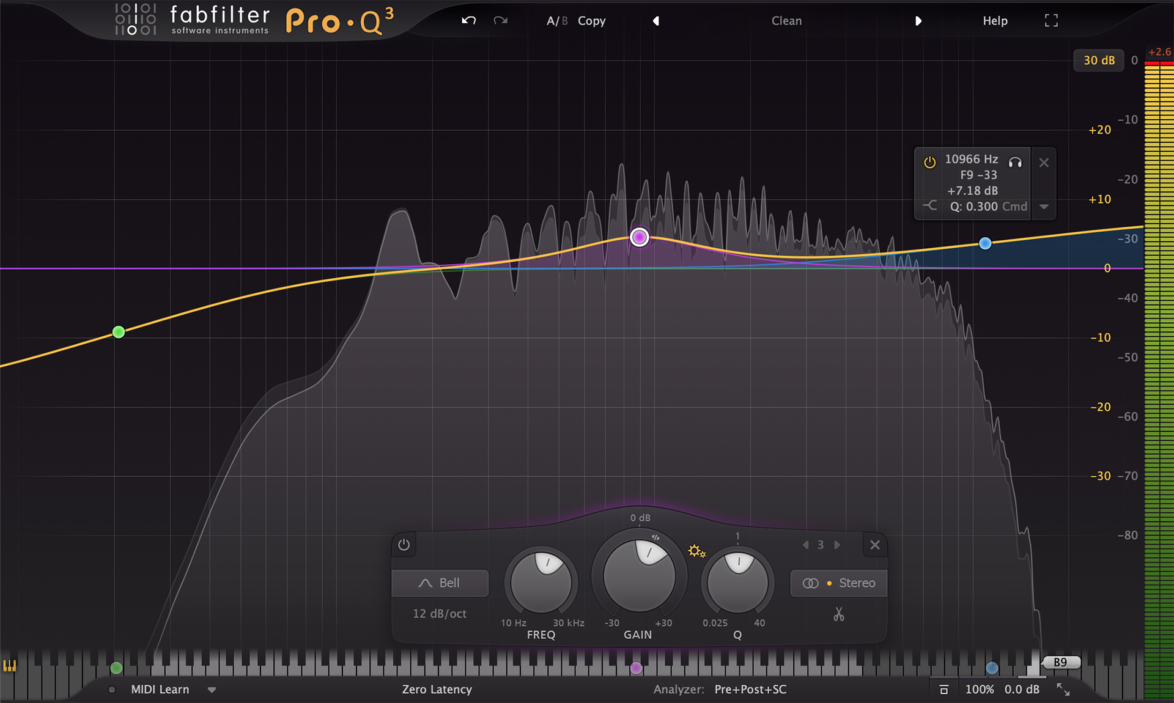The width and height of the screenshot is (1174, 703).
Task: Adjust the 100% gain scale
Action: 979,690
